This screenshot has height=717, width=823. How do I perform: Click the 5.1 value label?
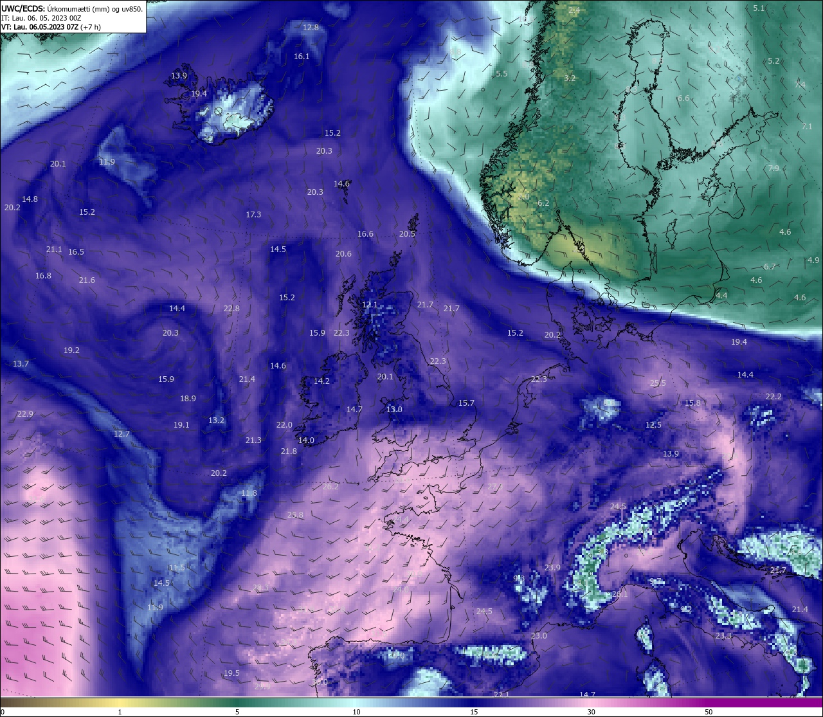pyautogui.click(x=759, y=8)
